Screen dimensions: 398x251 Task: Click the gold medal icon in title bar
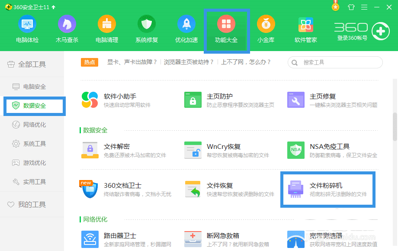click(x=336, y=6)
